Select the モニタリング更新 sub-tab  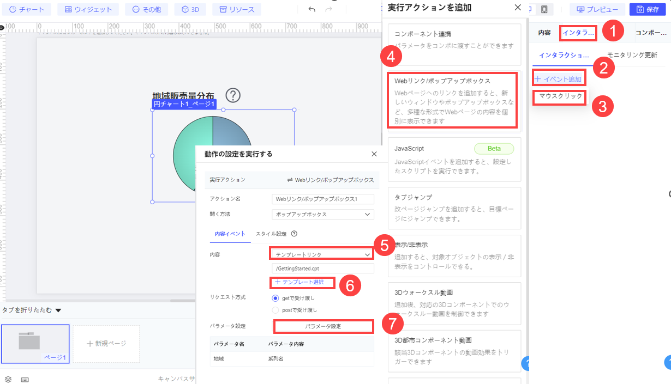(x=632, y=56)
